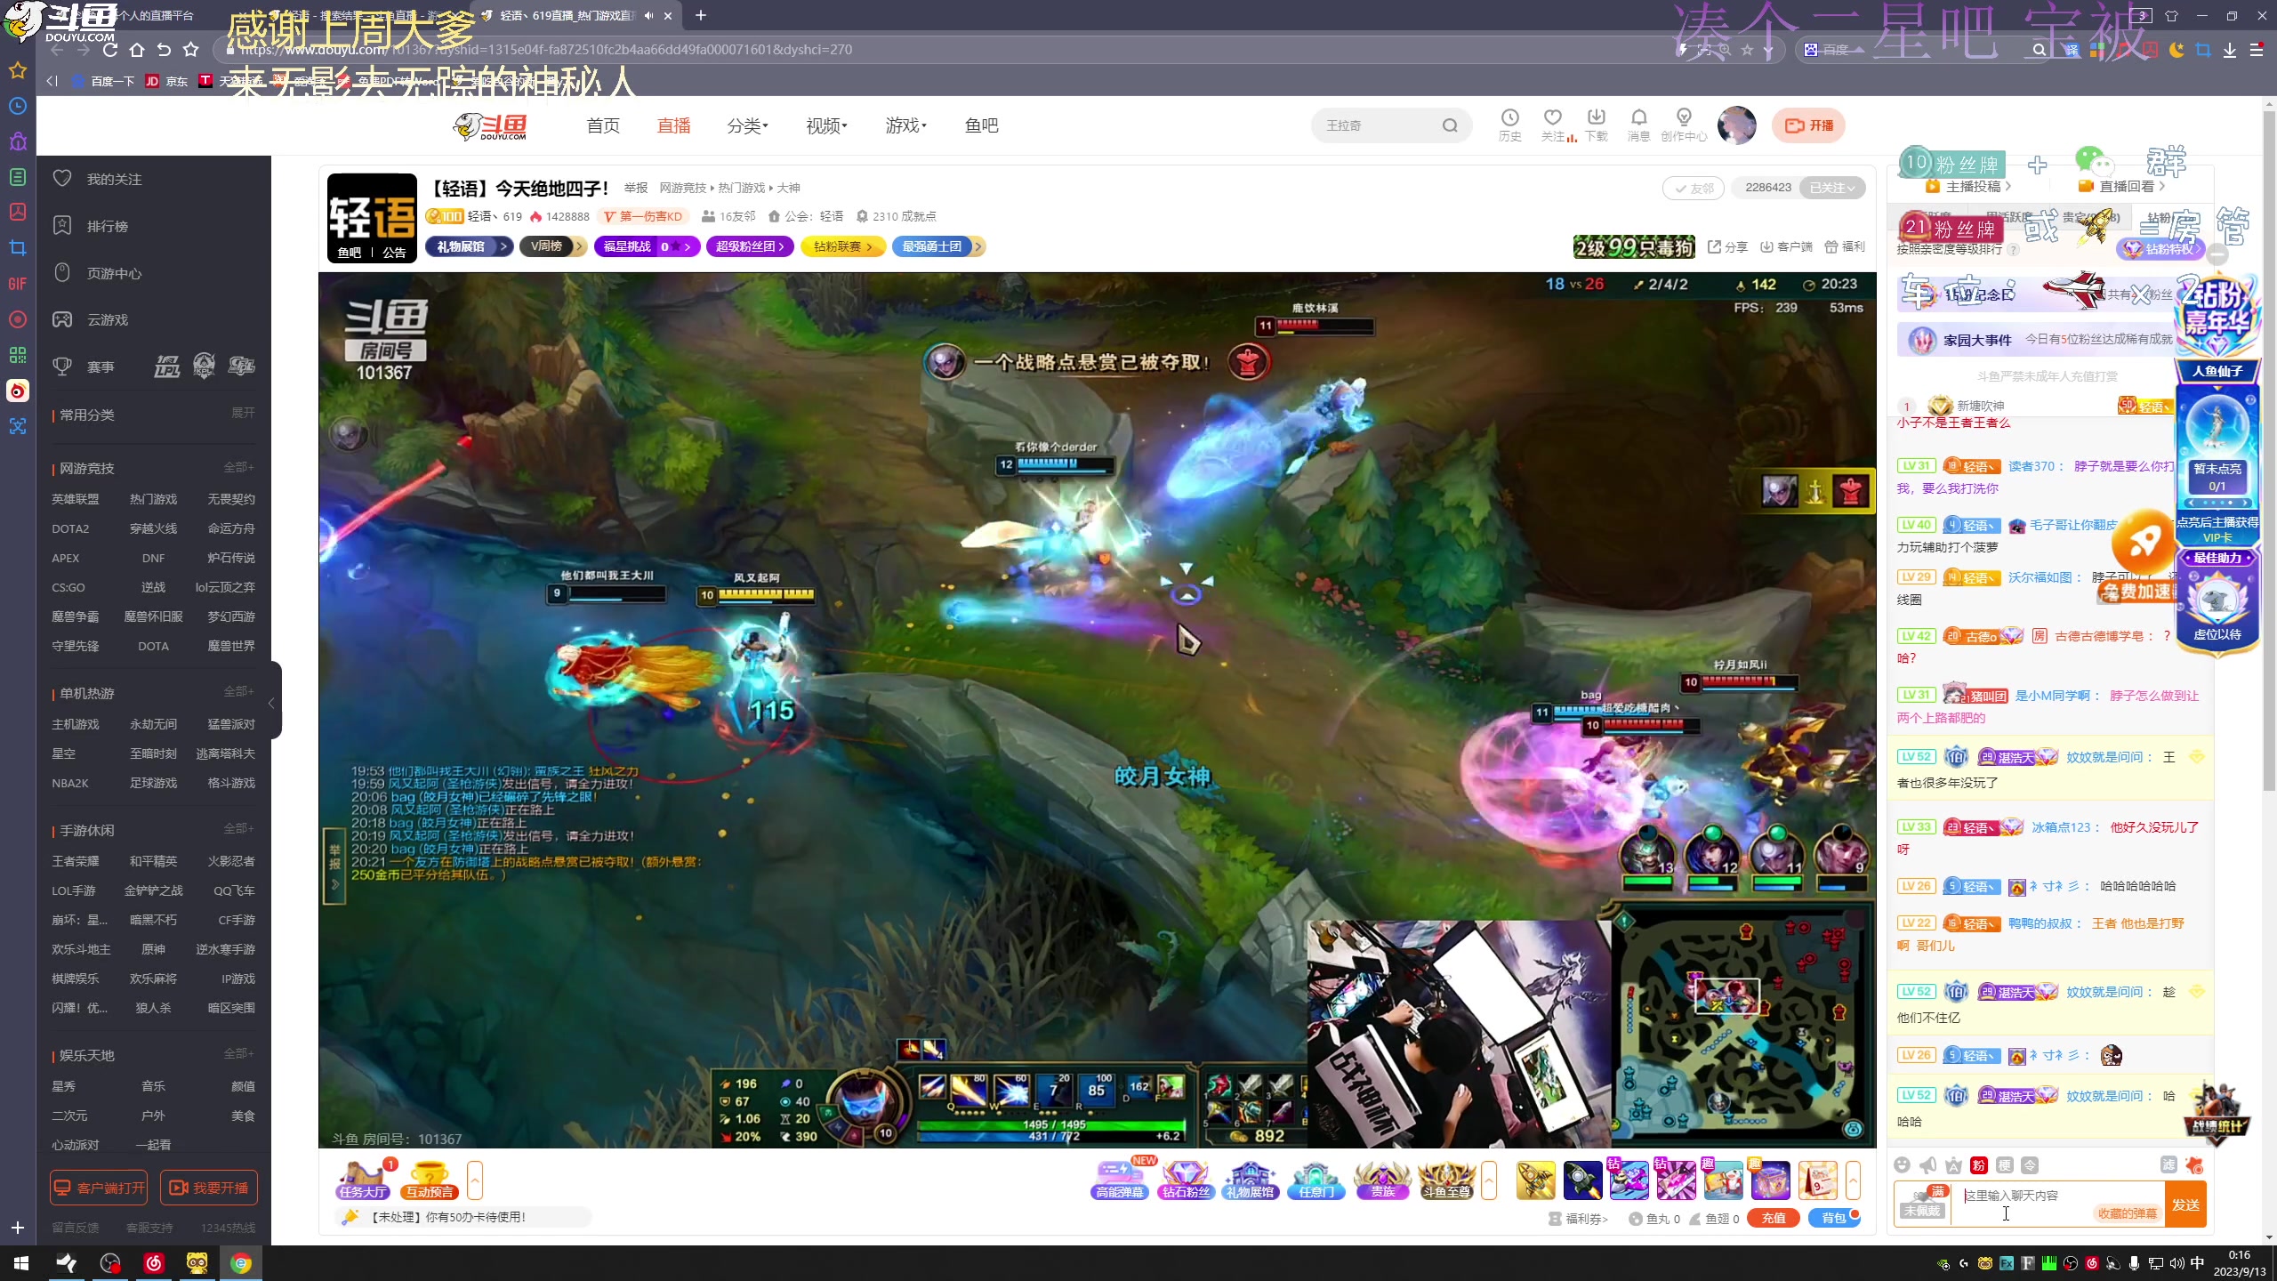Open the 高能弹幕 danmaku icon

tap(1120, 1180)
